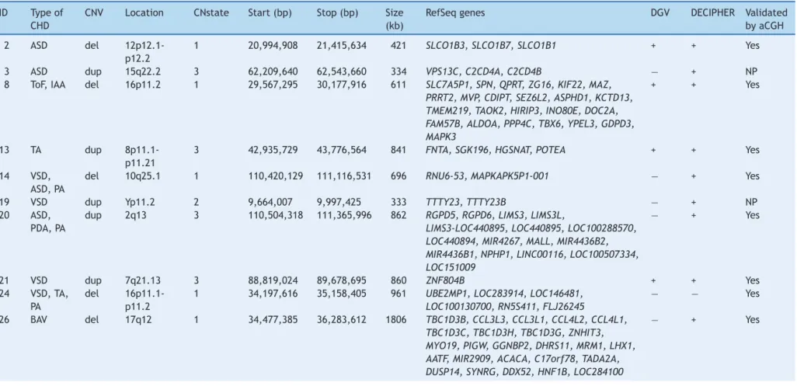Select start value '110,420,129'
797x386 pixels.
276,176
